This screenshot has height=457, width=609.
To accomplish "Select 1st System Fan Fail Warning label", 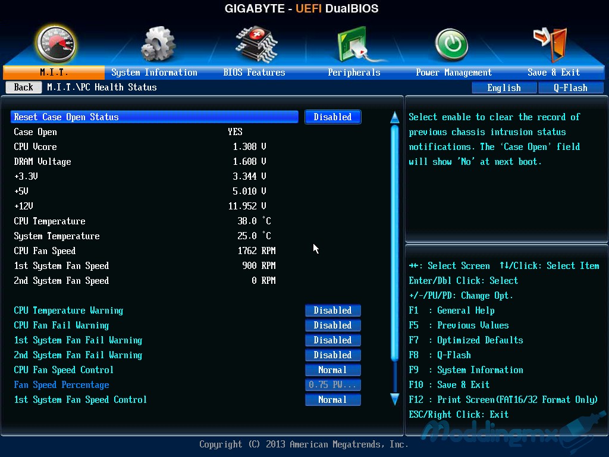I will (x=78, y=340).
